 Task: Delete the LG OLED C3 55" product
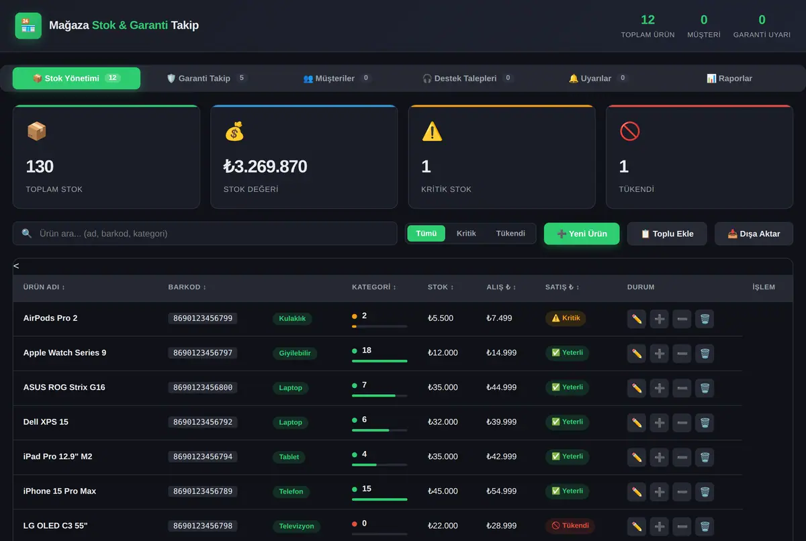pos(705,526)
